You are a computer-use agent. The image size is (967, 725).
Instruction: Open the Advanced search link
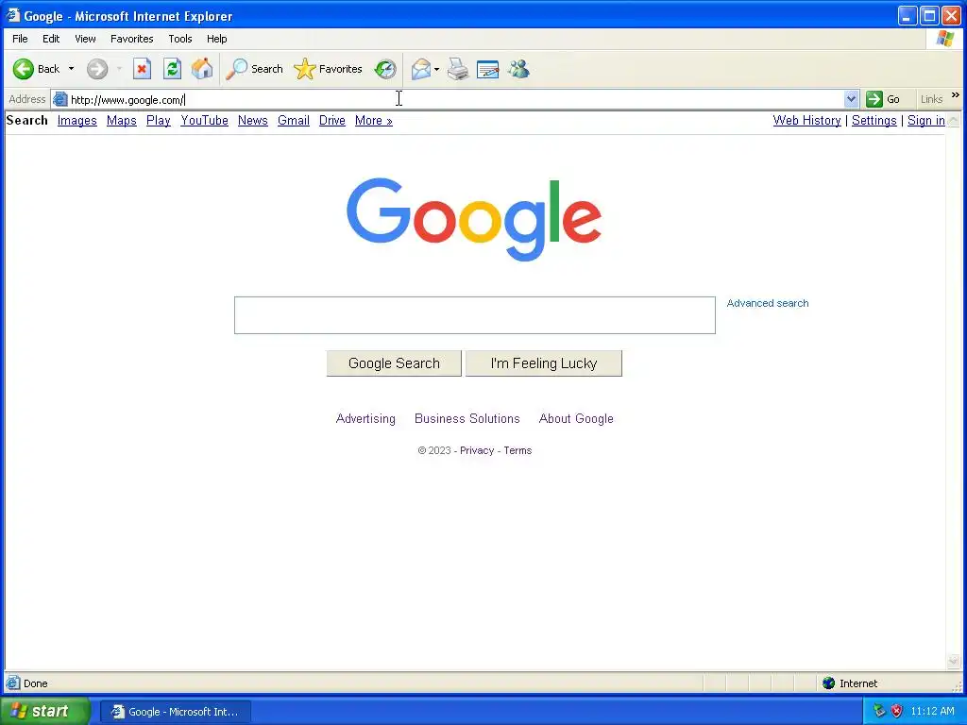pos(767,303)
